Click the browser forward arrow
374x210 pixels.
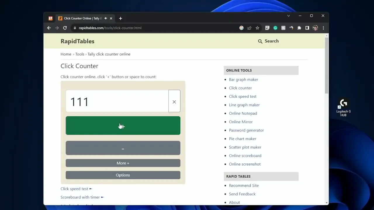tap(57, 28)
